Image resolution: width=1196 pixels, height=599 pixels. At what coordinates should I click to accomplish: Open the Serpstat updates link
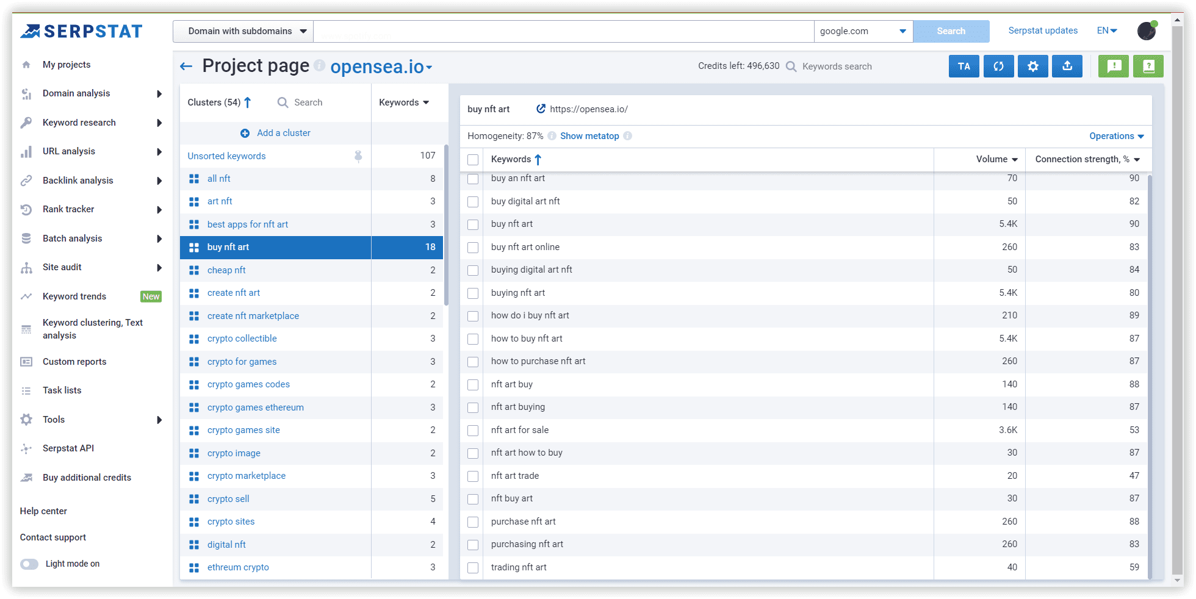click(x=1043, y=30)
